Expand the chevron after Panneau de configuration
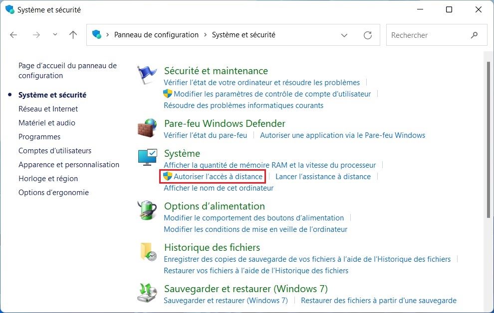 [205, 35]
